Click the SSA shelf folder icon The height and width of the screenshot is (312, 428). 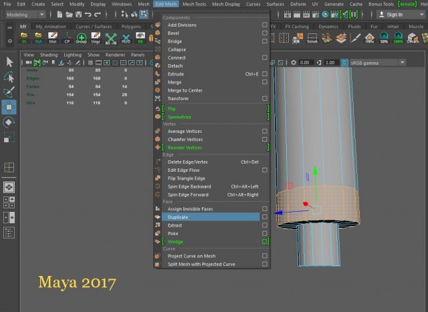pyautogui.click(x=39, y=38)
